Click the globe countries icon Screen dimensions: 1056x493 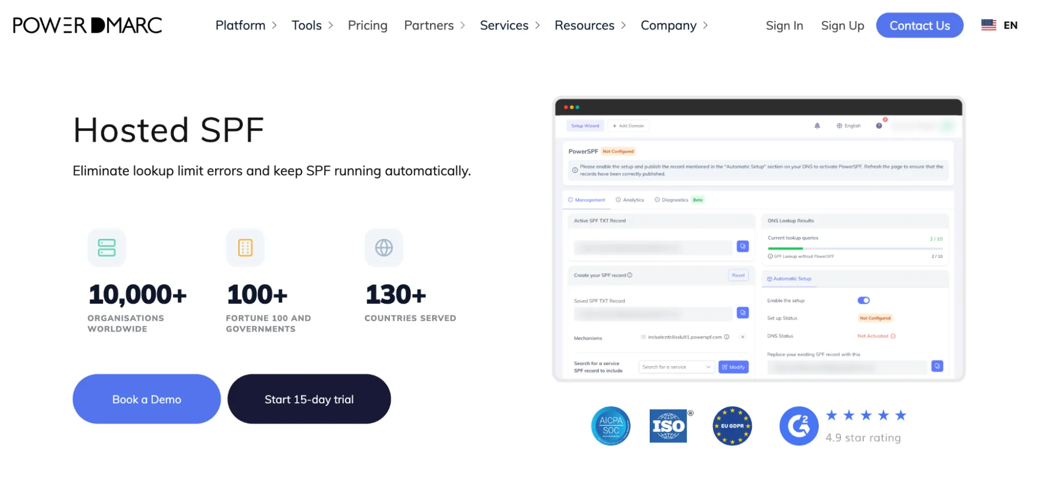[x=384, y=247]
